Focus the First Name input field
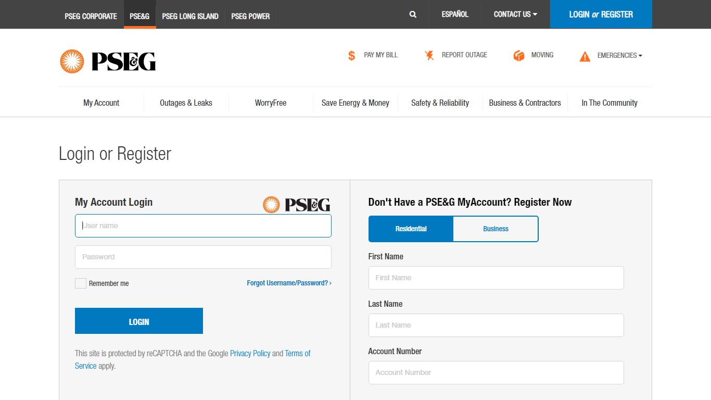711x400 pixels. click(496, 278)
